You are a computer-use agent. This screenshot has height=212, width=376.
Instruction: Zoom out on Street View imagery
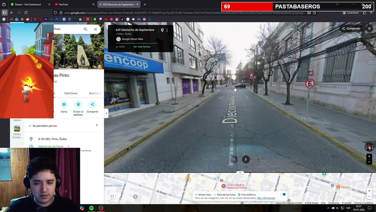(x=369, y=162)
